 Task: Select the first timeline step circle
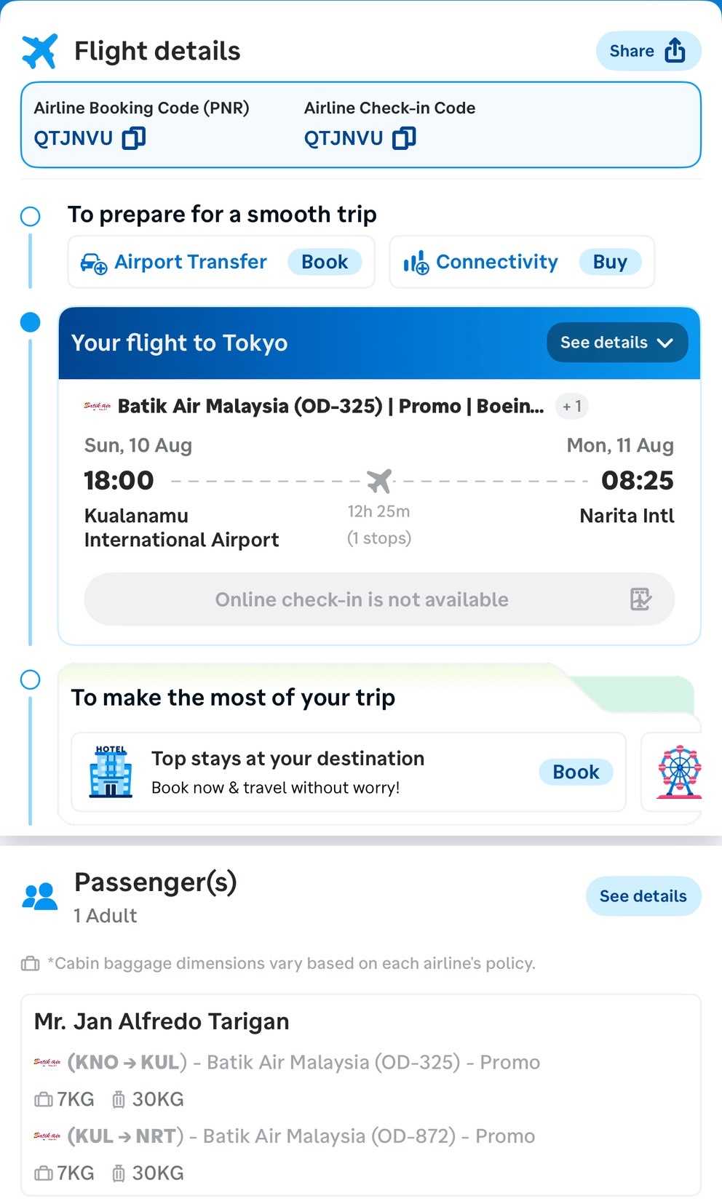[31, 216]
